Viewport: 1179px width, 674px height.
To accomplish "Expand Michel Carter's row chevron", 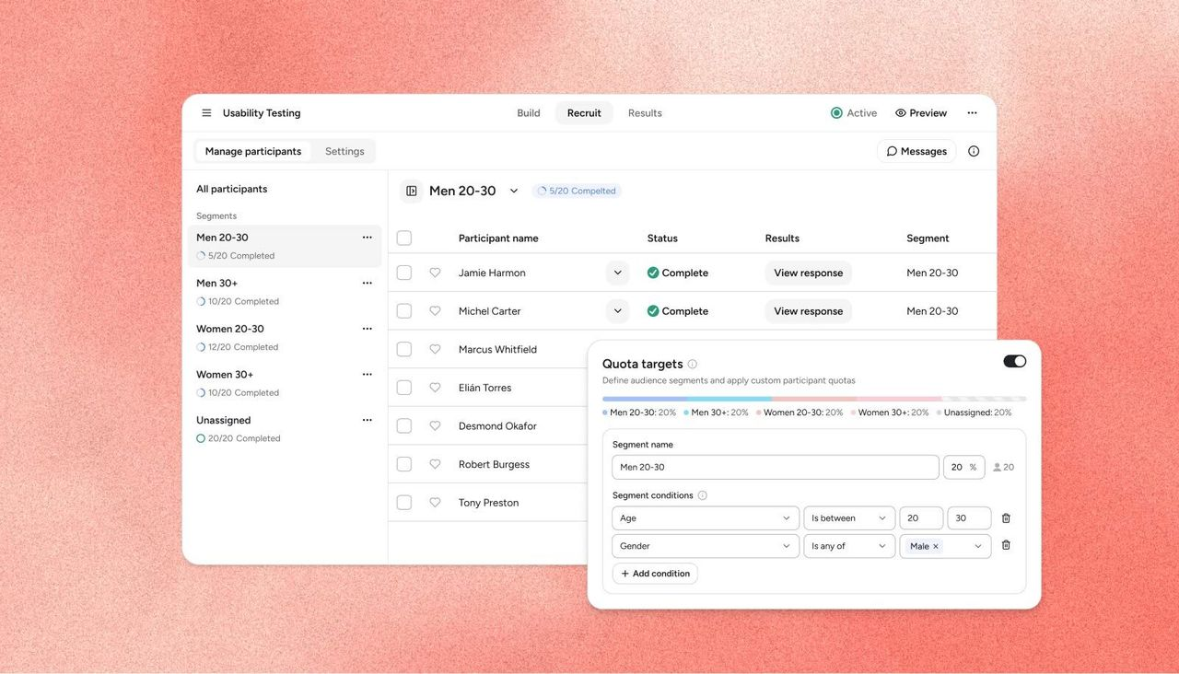I will tap(618, 311).
